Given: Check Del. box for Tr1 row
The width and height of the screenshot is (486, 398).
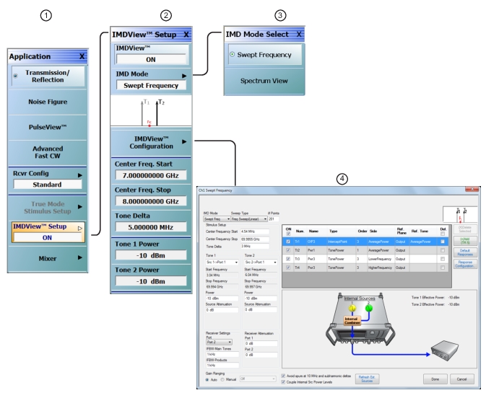Looking at the screenshot, I should point(443,242).
